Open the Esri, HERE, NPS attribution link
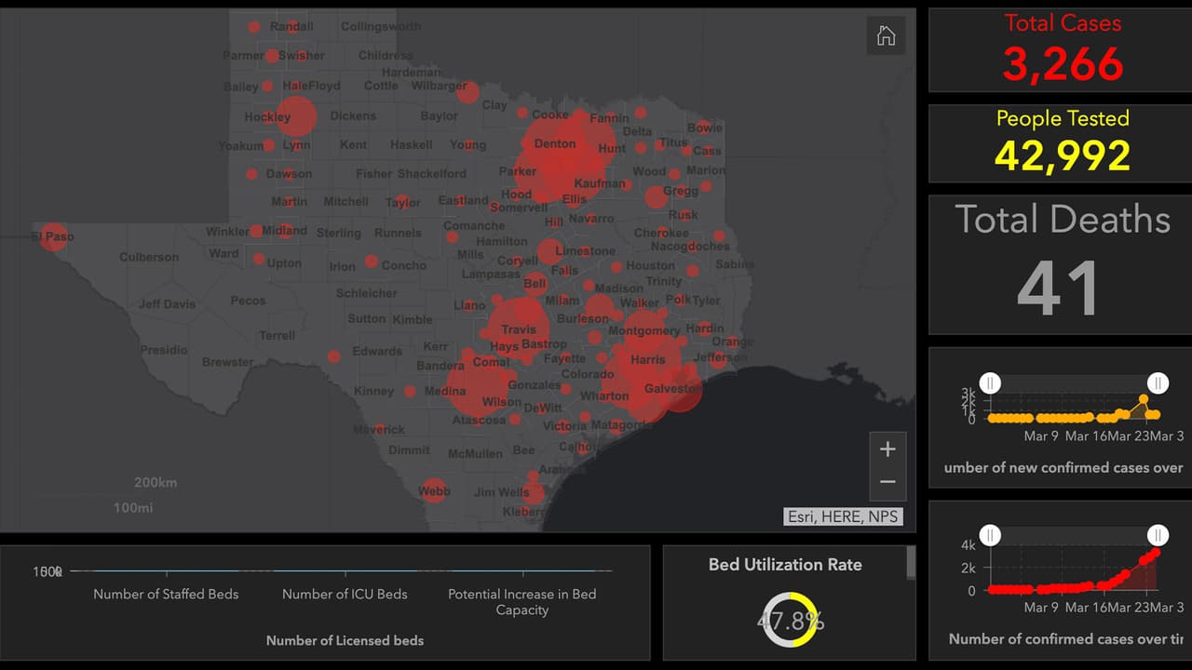1192x670 pixels. coord(843,516)
